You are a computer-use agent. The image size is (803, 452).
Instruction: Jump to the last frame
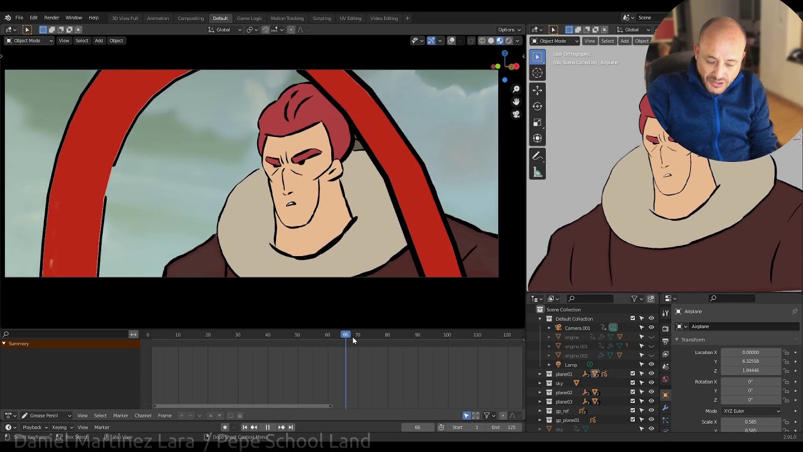(x=290, y=428)
